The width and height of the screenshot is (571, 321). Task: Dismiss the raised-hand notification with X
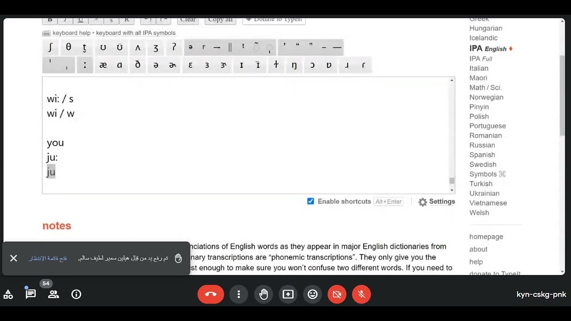tap(14, 258)
